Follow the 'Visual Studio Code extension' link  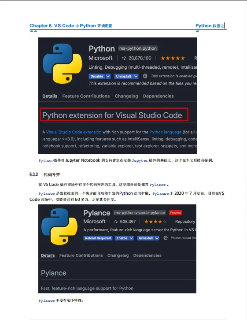[x=74, y=132]
